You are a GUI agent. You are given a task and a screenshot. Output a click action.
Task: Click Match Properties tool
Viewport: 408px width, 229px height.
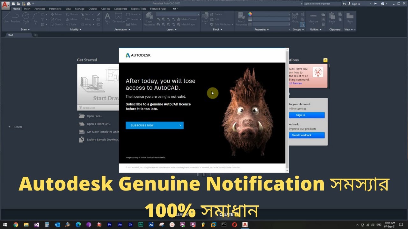pyautogui.click(x=242, y=19)
